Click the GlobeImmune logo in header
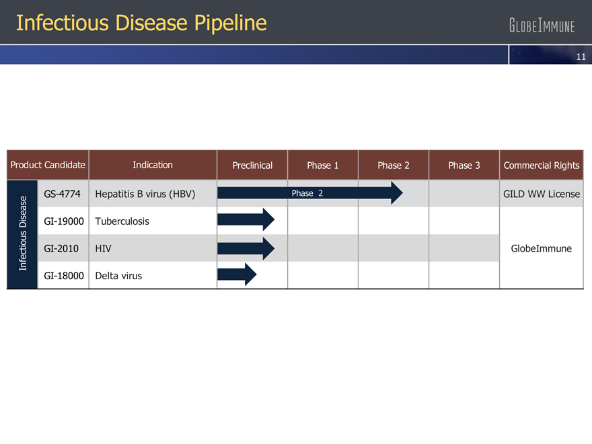Screen dimensions: 592x444 [542, 26]
